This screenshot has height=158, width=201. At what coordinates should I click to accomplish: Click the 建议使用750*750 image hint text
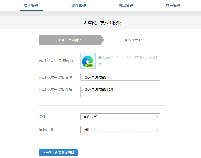click(128, 57)
